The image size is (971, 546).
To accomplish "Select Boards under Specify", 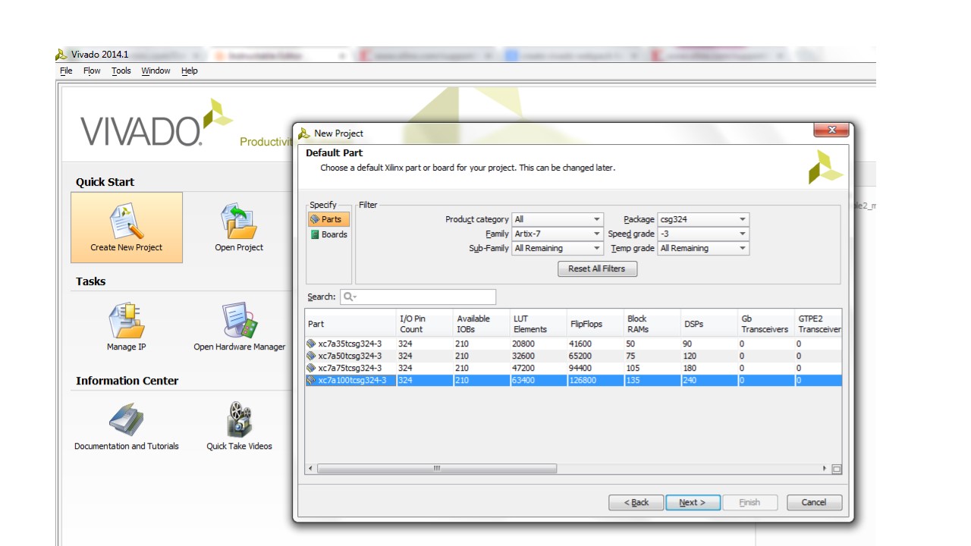I will 328,234.
